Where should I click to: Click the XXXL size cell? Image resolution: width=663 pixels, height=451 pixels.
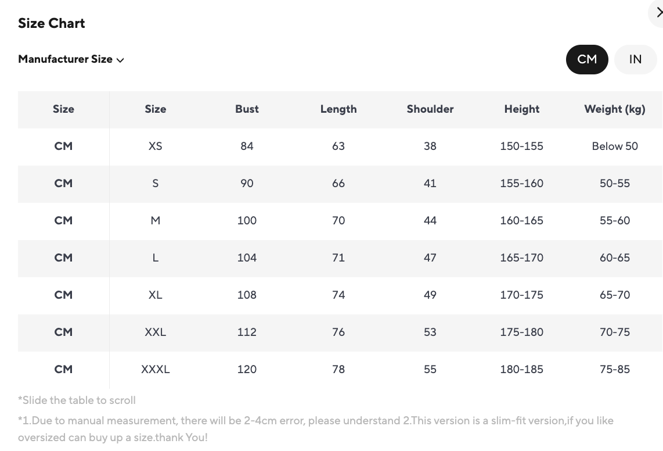click(155, 370)
